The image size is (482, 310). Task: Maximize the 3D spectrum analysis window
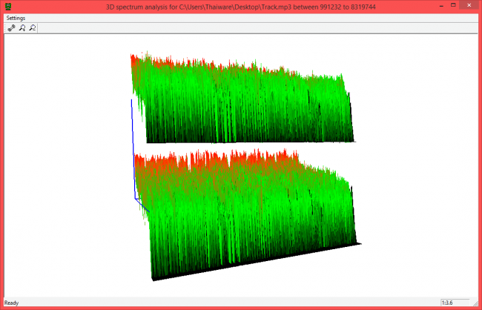click(453, 5)
